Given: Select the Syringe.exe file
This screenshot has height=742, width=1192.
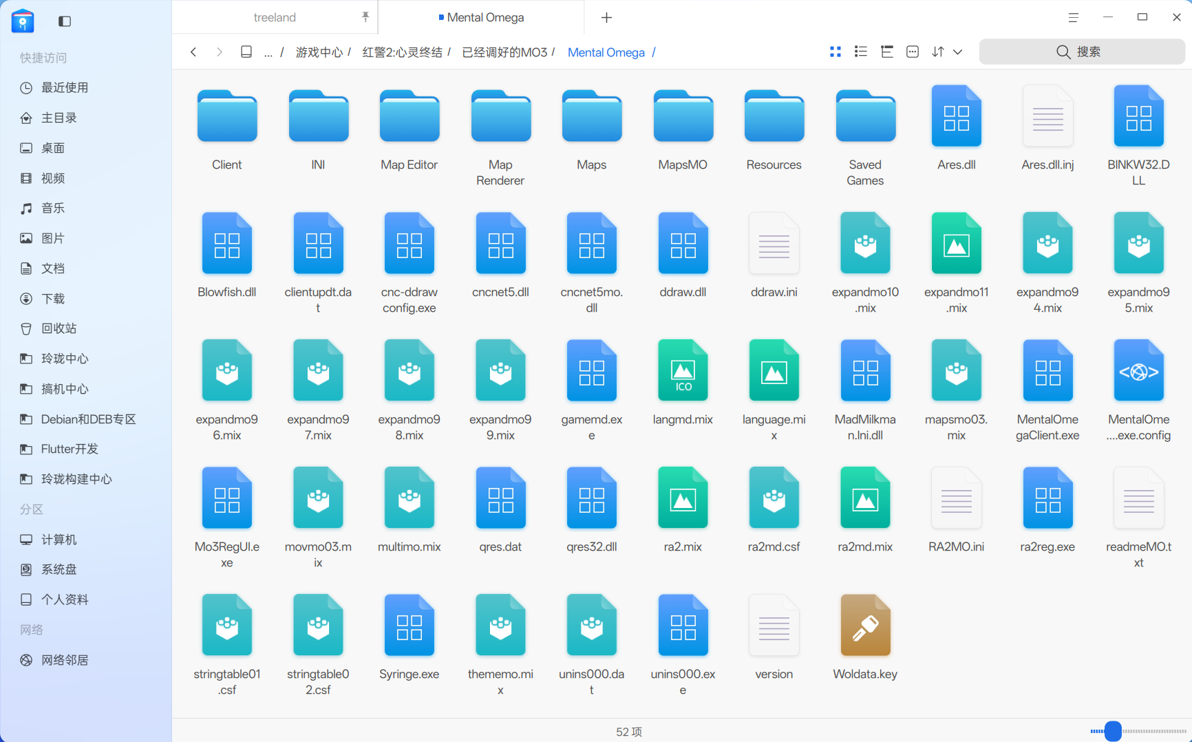Looking at the screenshot, I should tap(409, 638).
